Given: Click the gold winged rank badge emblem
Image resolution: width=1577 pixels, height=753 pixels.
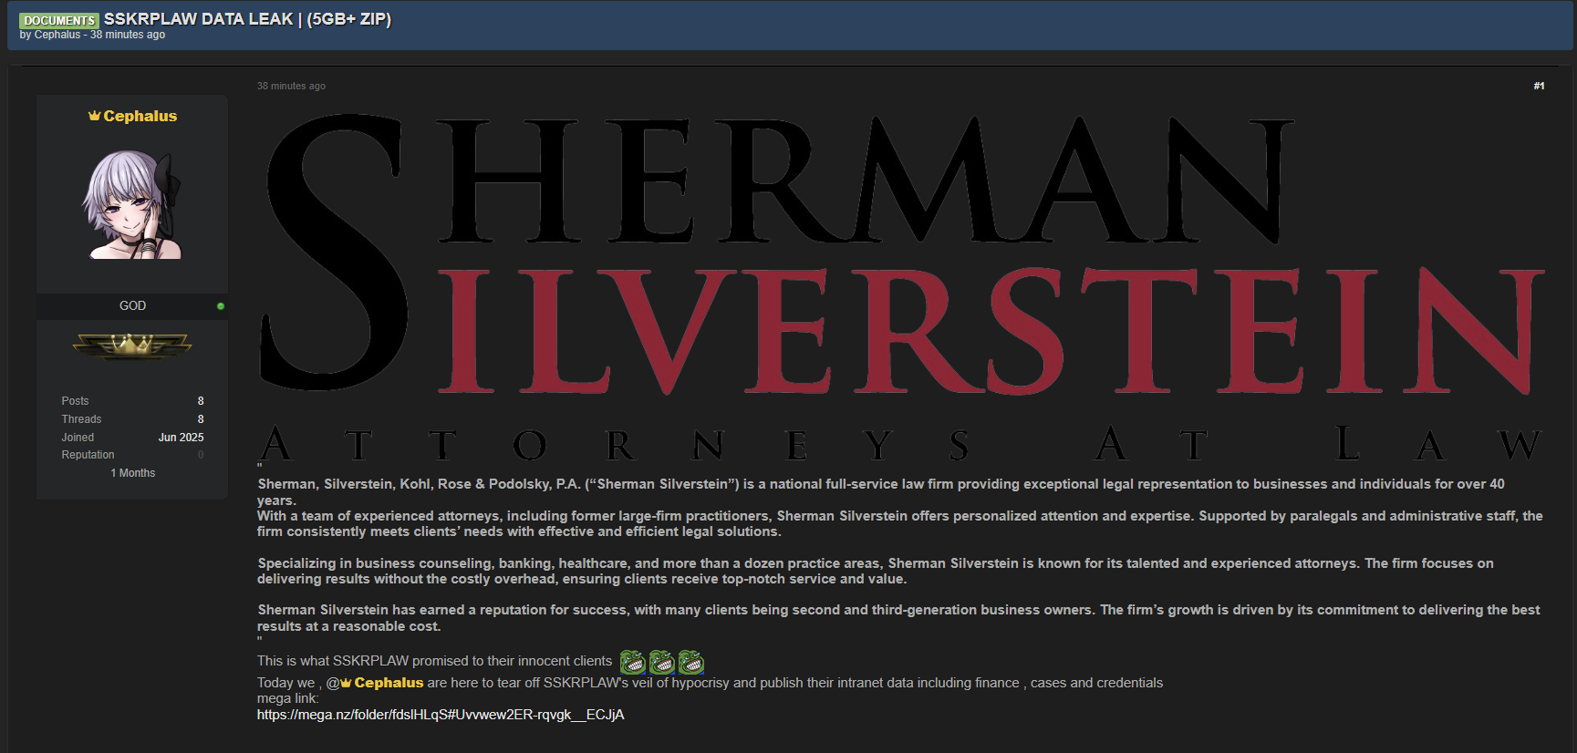Looking at the screenshot, I should pyautogui.click(x=132, y=346).
